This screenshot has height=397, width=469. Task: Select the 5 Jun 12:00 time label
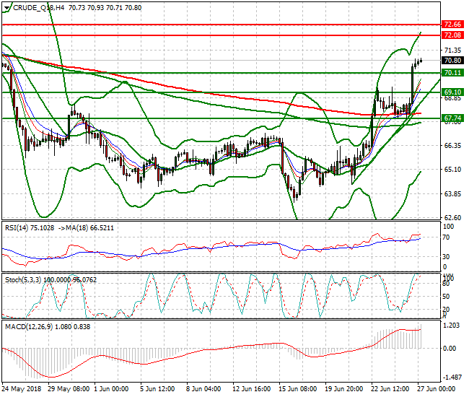(157, 389)
